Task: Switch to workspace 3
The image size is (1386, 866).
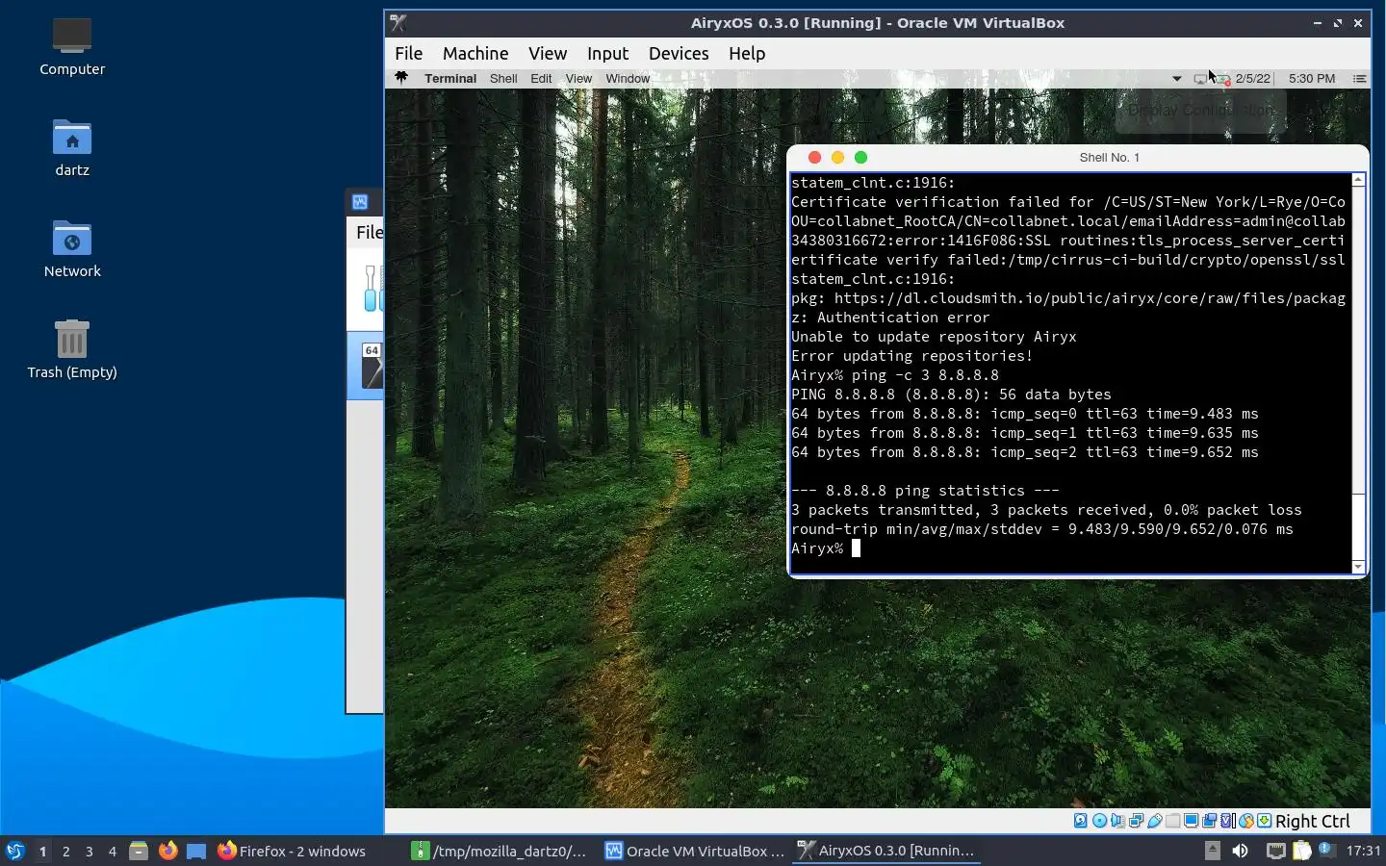Action: (x=90, y=851)
